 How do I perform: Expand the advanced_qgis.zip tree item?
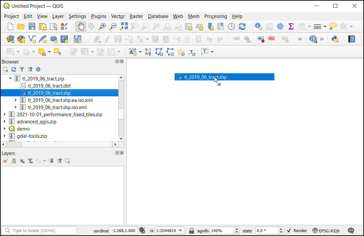5,122
